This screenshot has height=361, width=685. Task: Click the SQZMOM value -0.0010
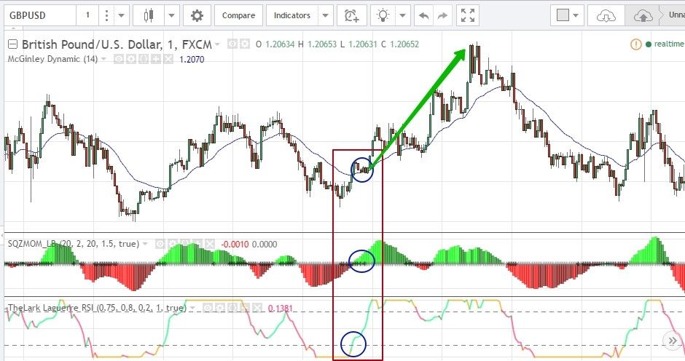click(x=235, y=245)
